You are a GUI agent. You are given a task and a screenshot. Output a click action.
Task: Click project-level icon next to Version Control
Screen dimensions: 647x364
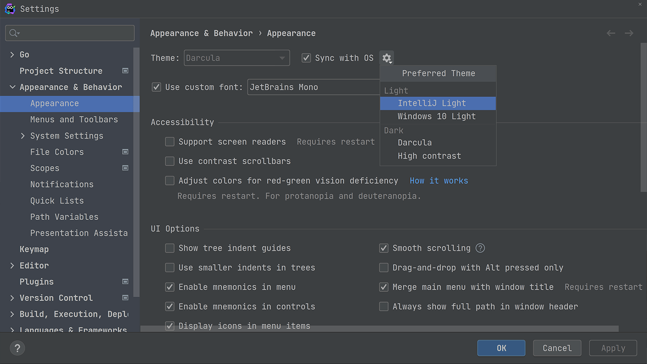(x=126, y=298)
